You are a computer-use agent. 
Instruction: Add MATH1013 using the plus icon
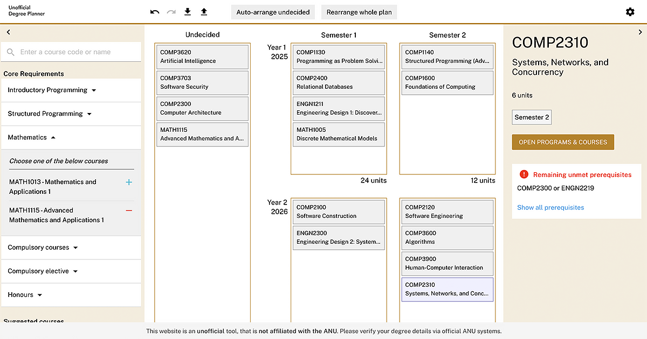point(129,182)
